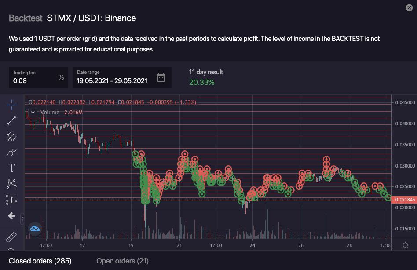Screen dimensions: 417x270
Task: Open chart settings sun icon
Action: [405, 245]
